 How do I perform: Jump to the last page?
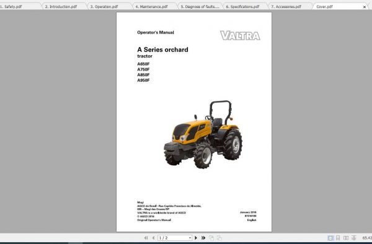(x=203, y=238)
